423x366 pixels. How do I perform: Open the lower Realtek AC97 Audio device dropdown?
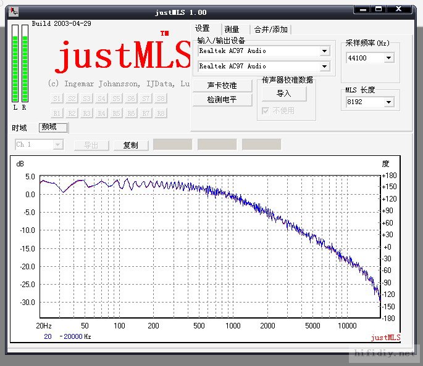(325, 67)
